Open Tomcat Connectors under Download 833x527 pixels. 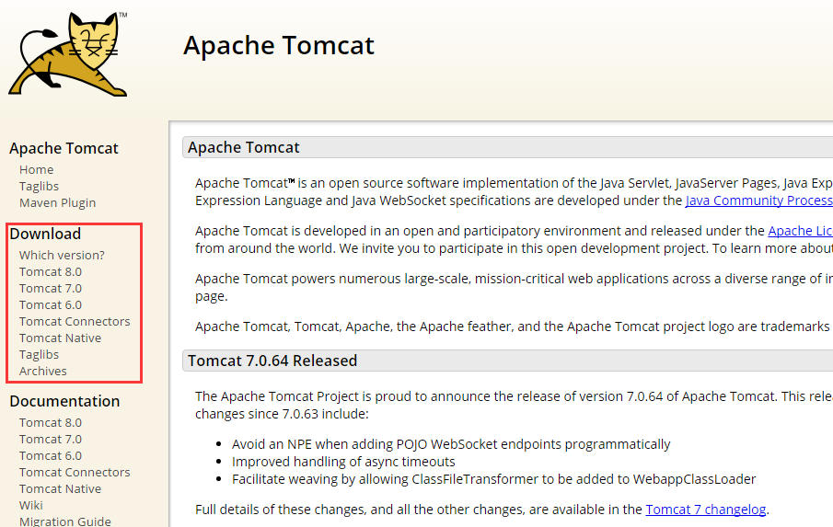(75, 322)
